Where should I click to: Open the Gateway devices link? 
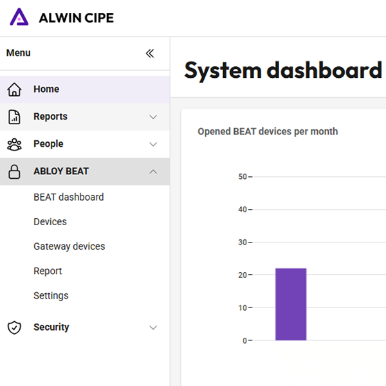tap(69, 246)
